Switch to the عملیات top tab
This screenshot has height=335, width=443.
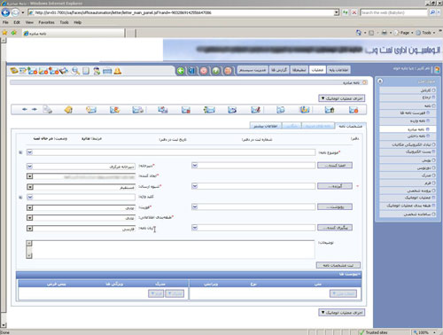(x=317, y=70)
